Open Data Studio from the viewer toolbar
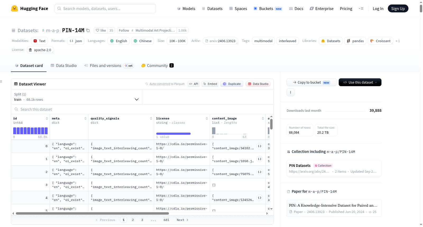The image size is (423, 227). click(258, 84)
